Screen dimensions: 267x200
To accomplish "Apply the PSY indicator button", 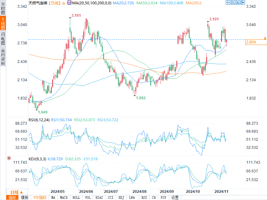I will [x=163, y=198].
